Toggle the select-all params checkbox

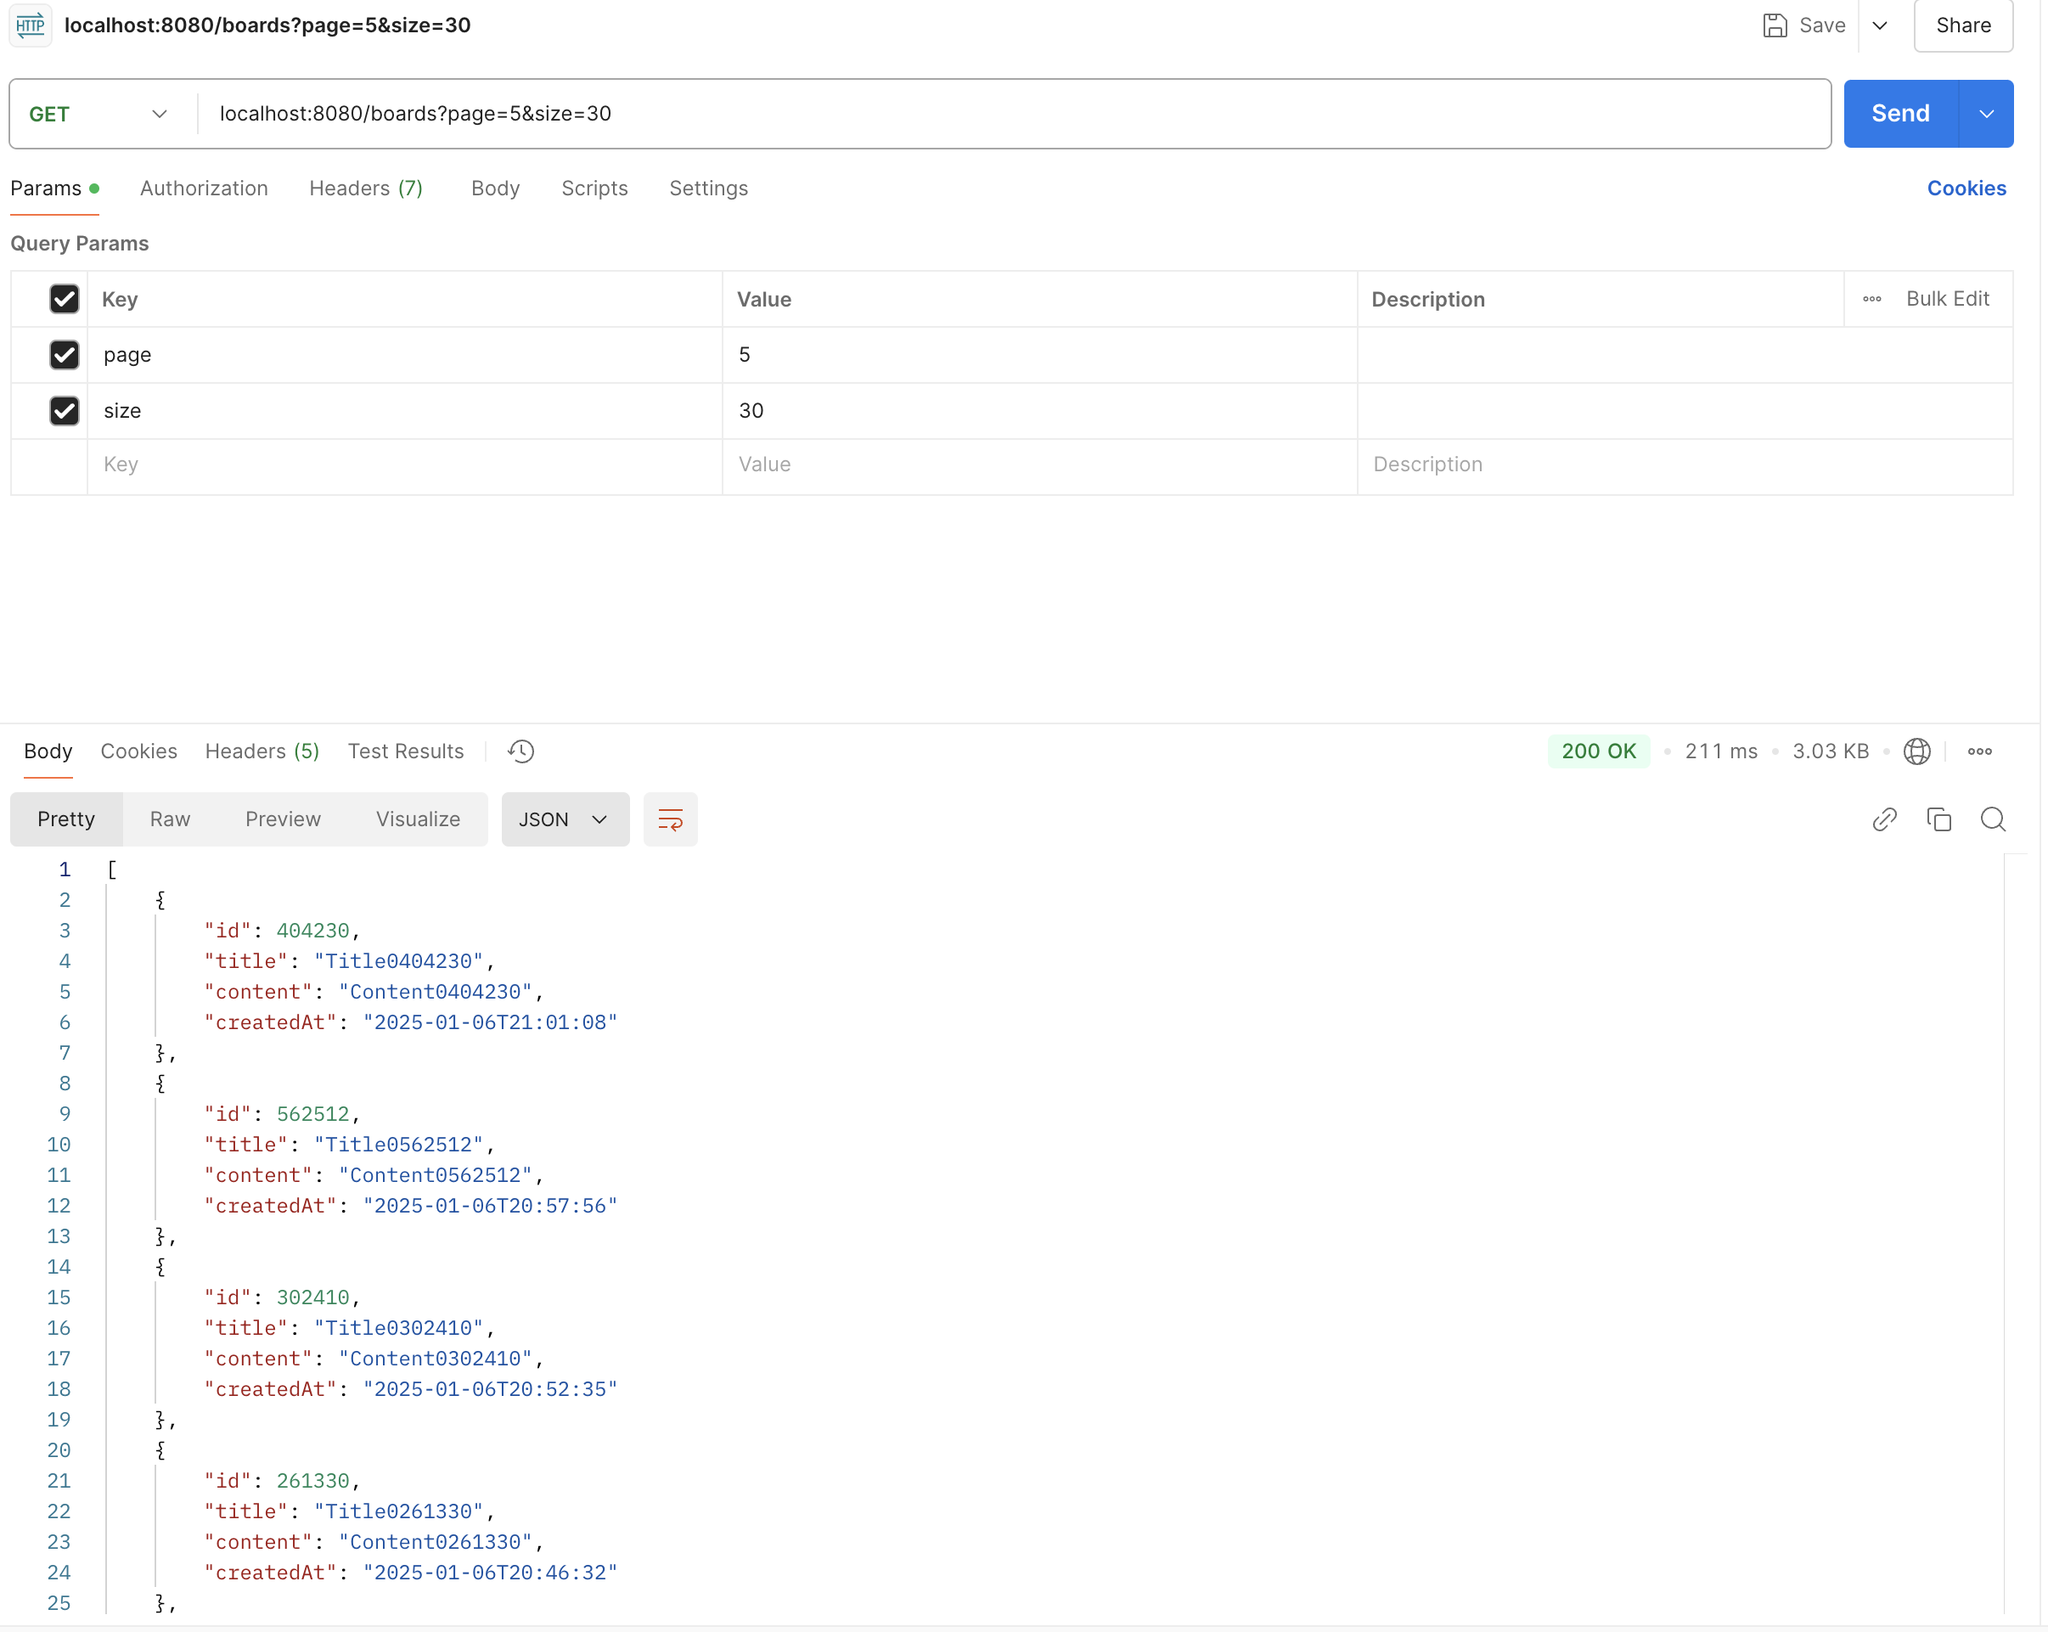click(x=65, y=299)
